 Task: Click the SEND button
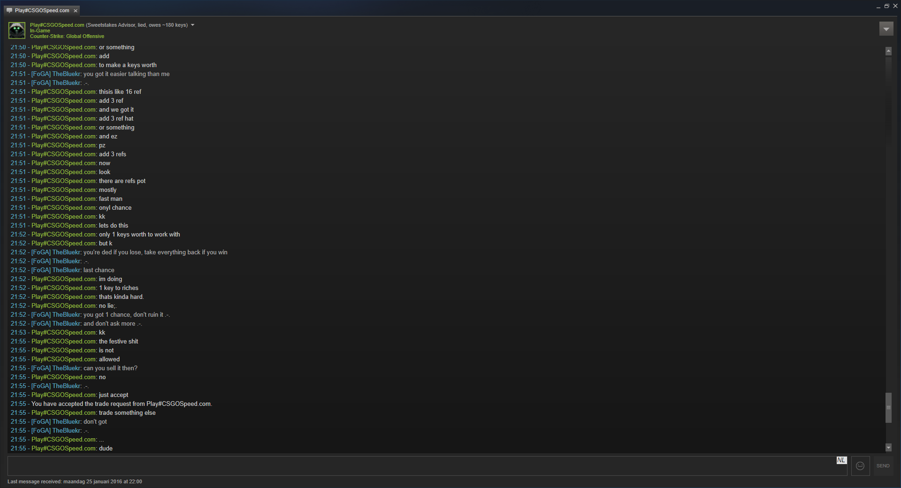(x=883, y=466)
